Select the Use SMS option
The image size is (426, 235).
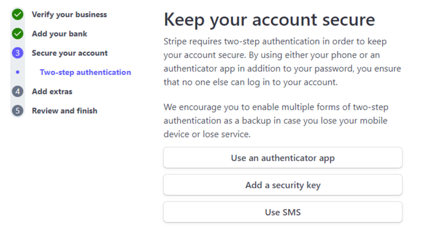[x=283, y=212]
